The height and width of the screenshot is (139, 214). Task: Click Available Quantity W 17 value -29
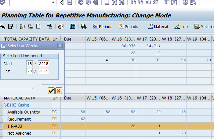click(x=149, y=112)
